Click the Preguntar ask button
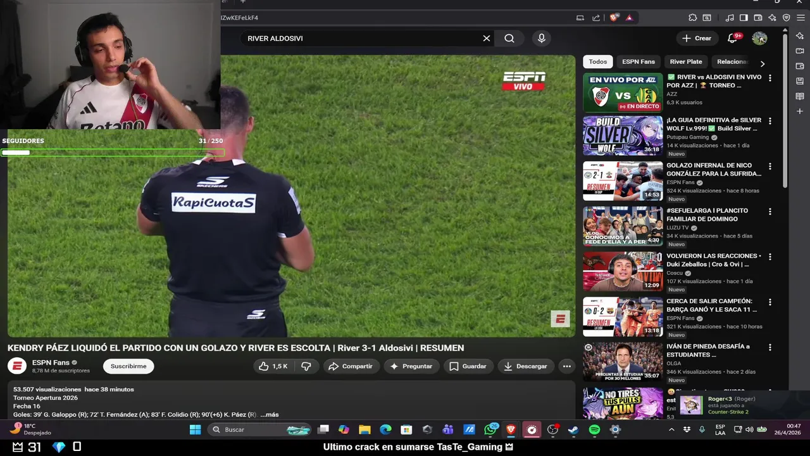810x456 pixels. 411,366
